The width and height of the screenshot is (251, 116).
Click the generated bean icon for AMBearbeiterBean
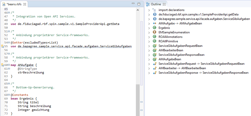click(x=155, y=50)
